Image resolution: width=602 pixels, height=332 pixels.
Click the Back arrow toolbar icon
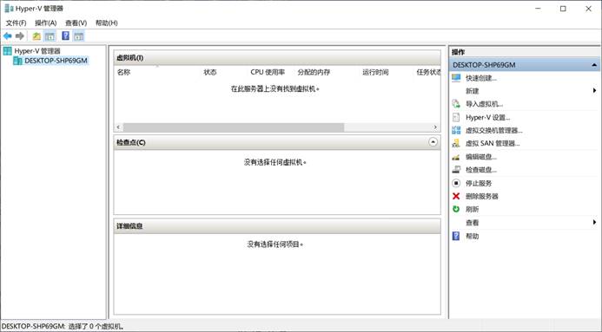coord(8,36)
